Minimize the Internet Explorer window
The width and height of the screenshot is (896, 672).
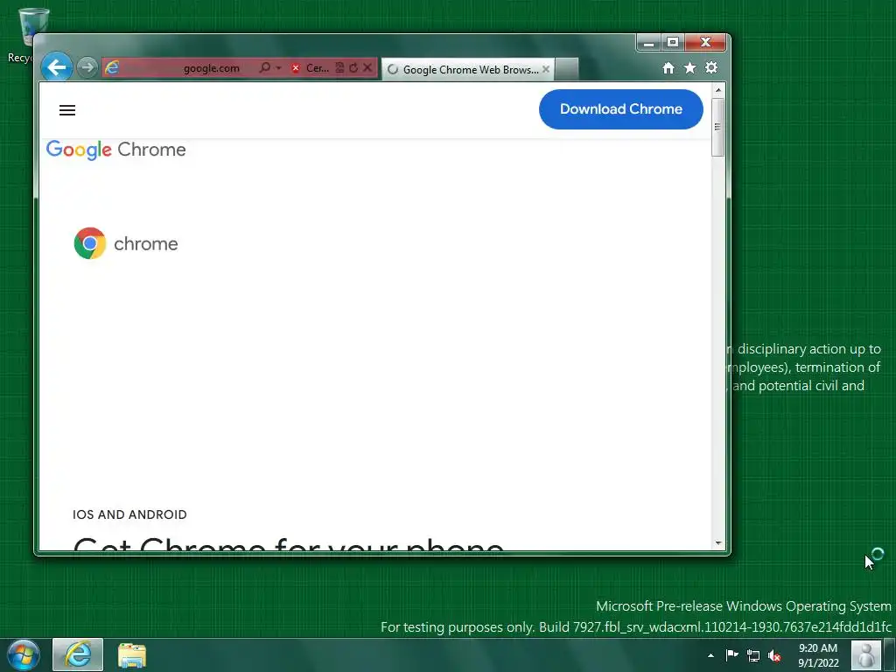click(x=648, y=43)
